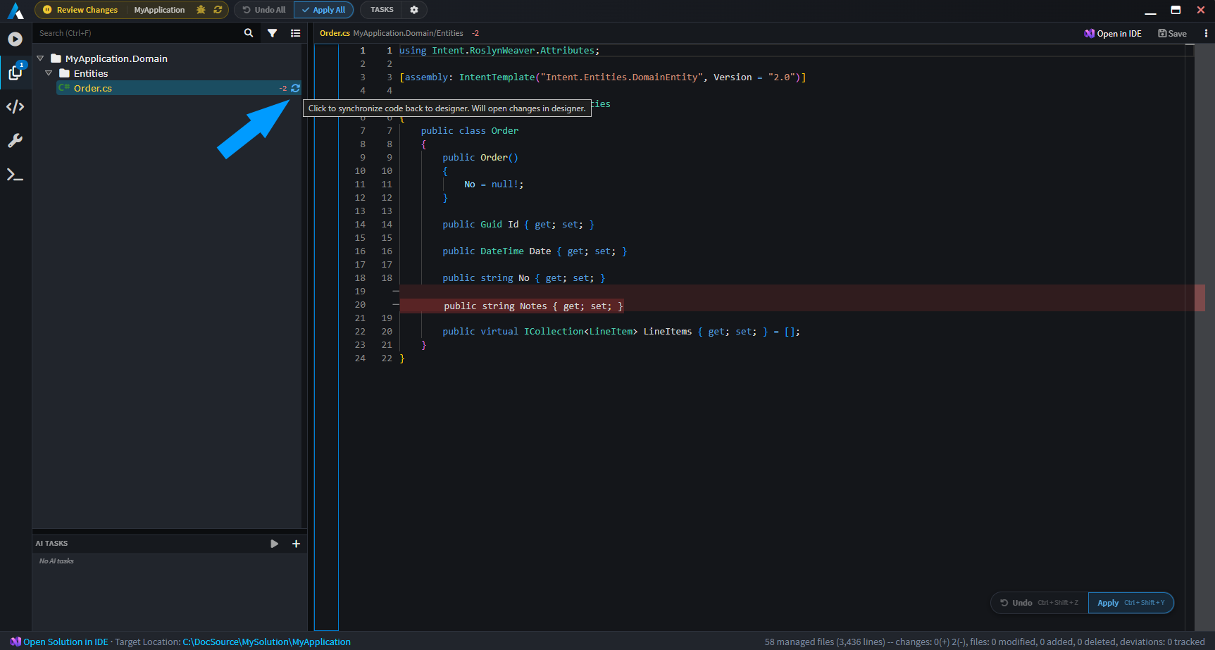Click the Entities folder icon
Image resolution: width=1215 pixels, height=650 pixels.
coord(64,73)
